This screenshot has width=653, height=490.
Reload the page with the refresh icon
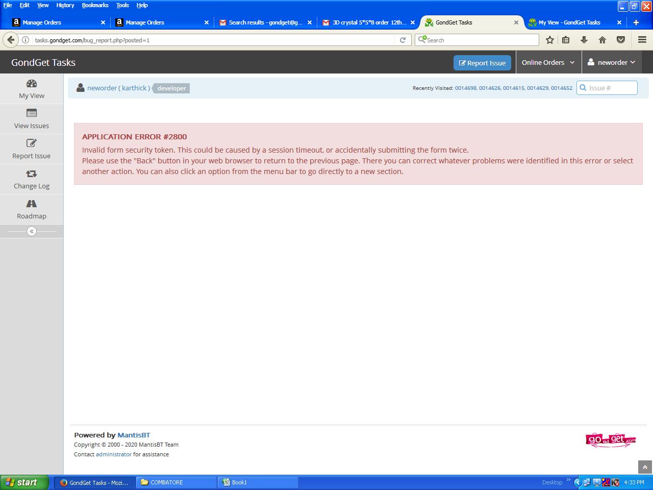pos(403,40)
